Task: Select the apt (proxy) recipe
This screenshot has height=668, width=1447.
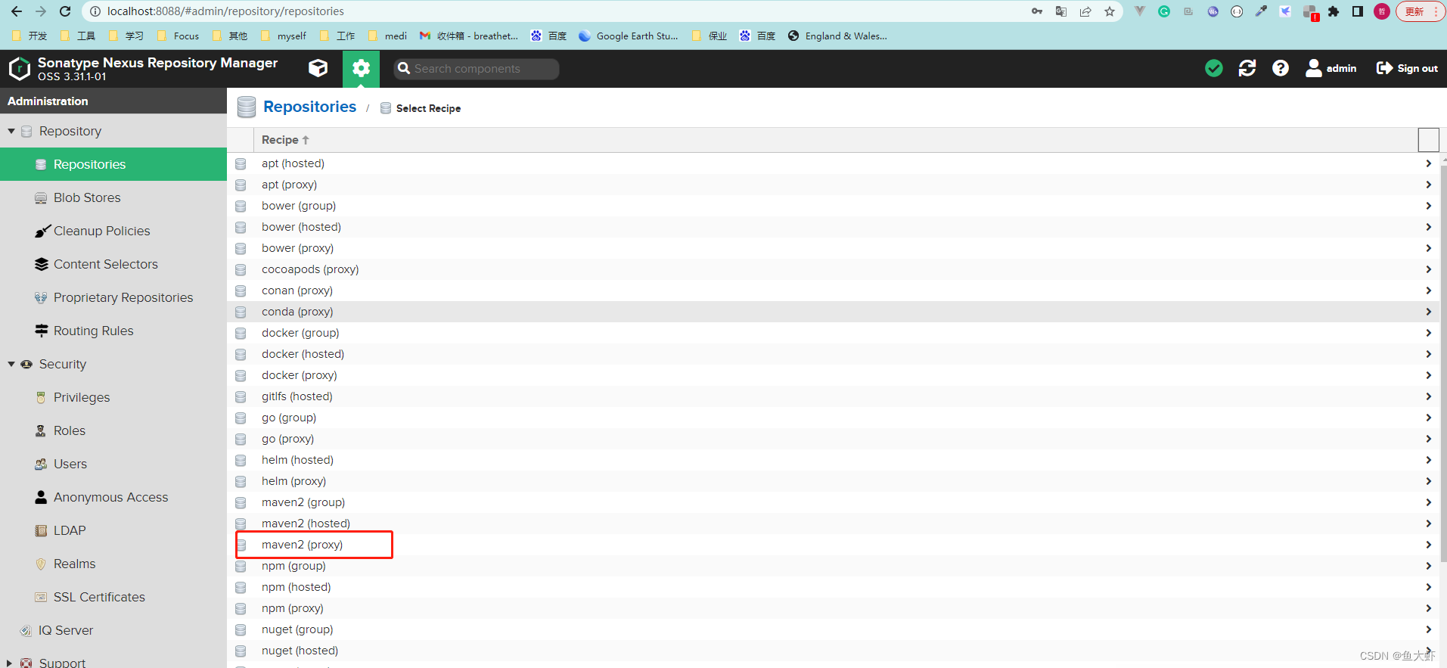Action: coord(832,185)
